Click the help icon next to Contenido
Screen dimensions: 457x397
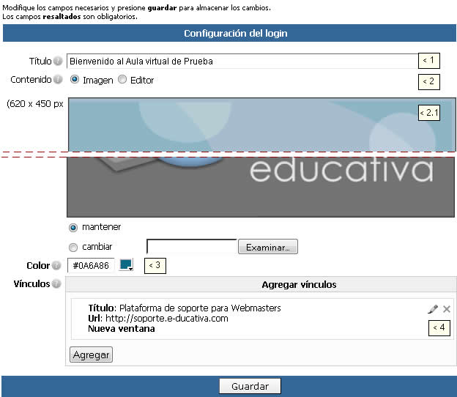click(x=58, y=79)
